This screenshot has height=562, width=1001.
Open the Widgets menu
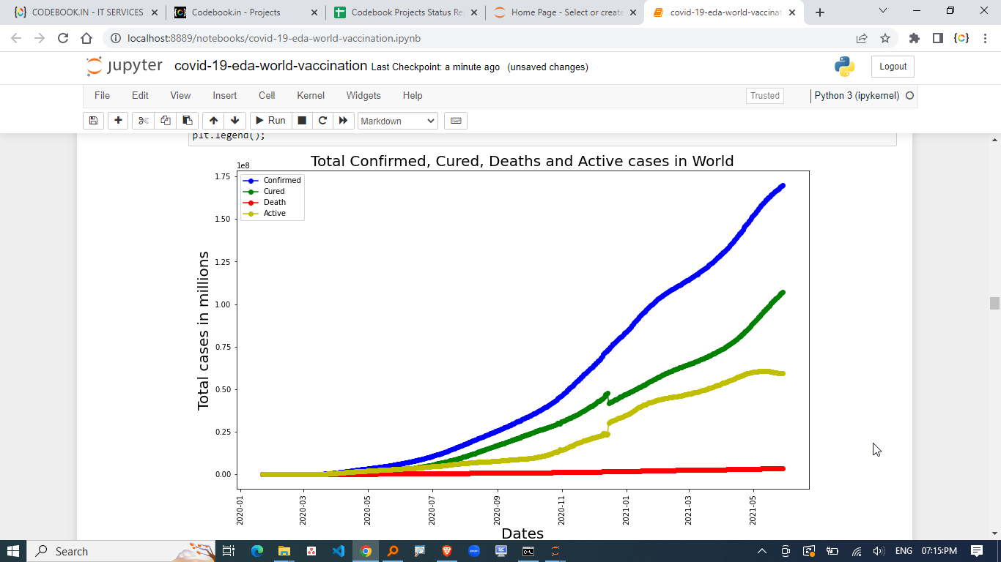tap(363, 95)
